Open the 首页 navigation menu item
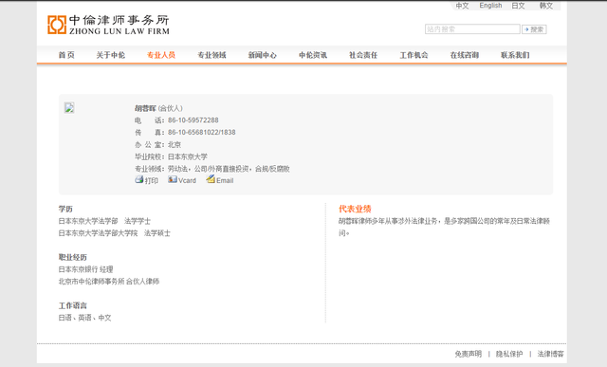Viewport: 607px width, 367px height. click(x=66, y=55)
